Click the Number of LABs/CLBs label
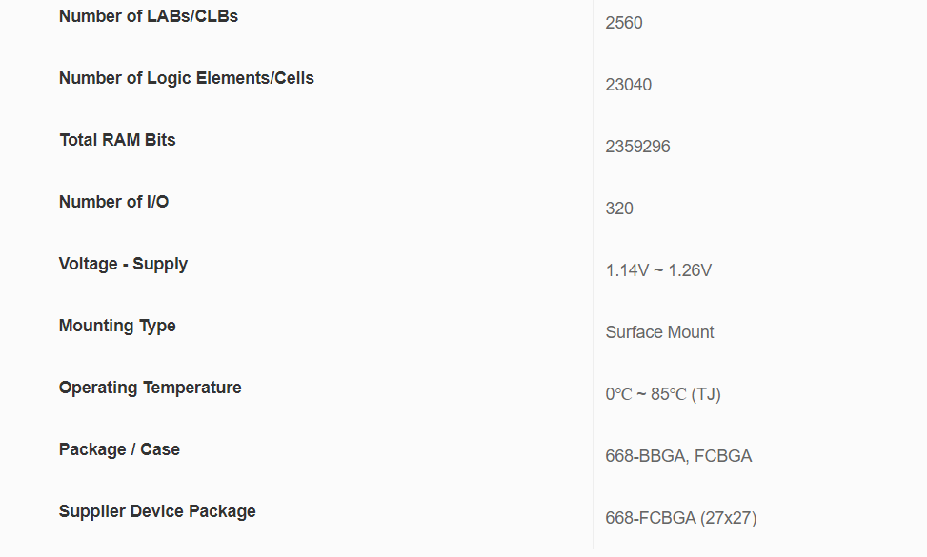Image resolution: width=927 pixels, height=557 pixels. pyautogui.click(x=148, y=16)
